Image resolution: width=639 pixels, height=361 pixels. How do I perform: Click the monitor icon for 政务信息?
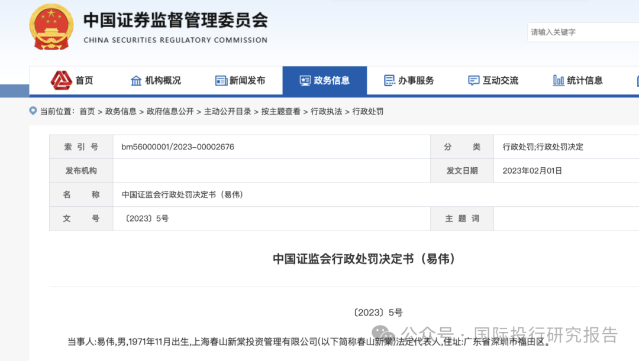click(305, 80)
